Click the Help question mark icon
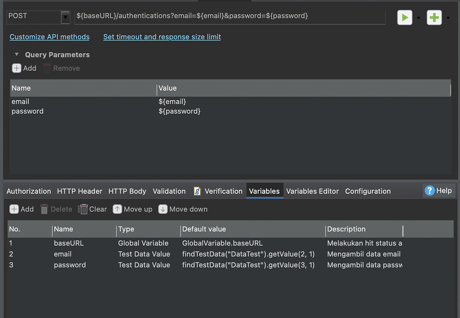 coord(429,191)
